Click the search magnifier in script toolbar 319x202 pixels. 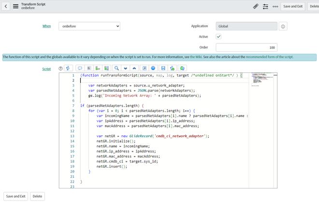116,69
